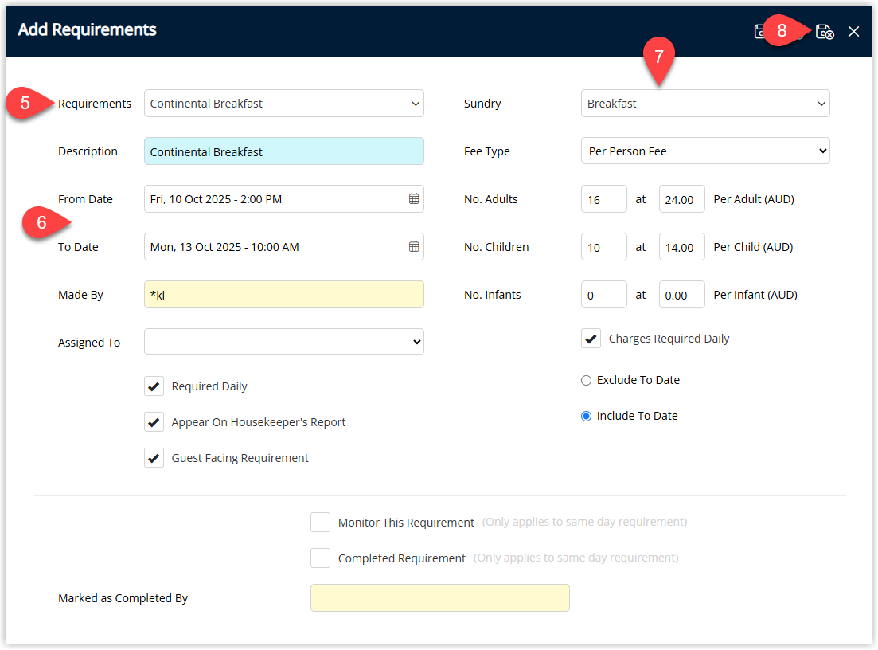The width and height of the screenshot is (878, 650).
Task: Click the Assigned To label
Action: click(x=89, y=343)
